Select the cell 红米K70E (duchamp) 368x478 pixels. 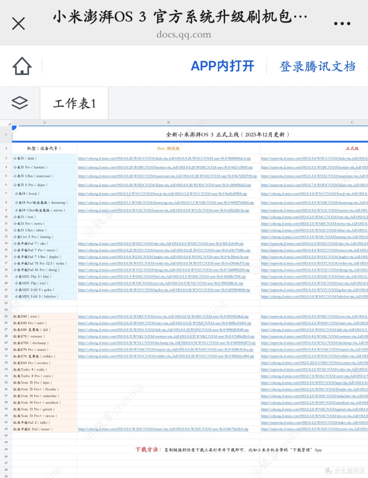[44, 343]
